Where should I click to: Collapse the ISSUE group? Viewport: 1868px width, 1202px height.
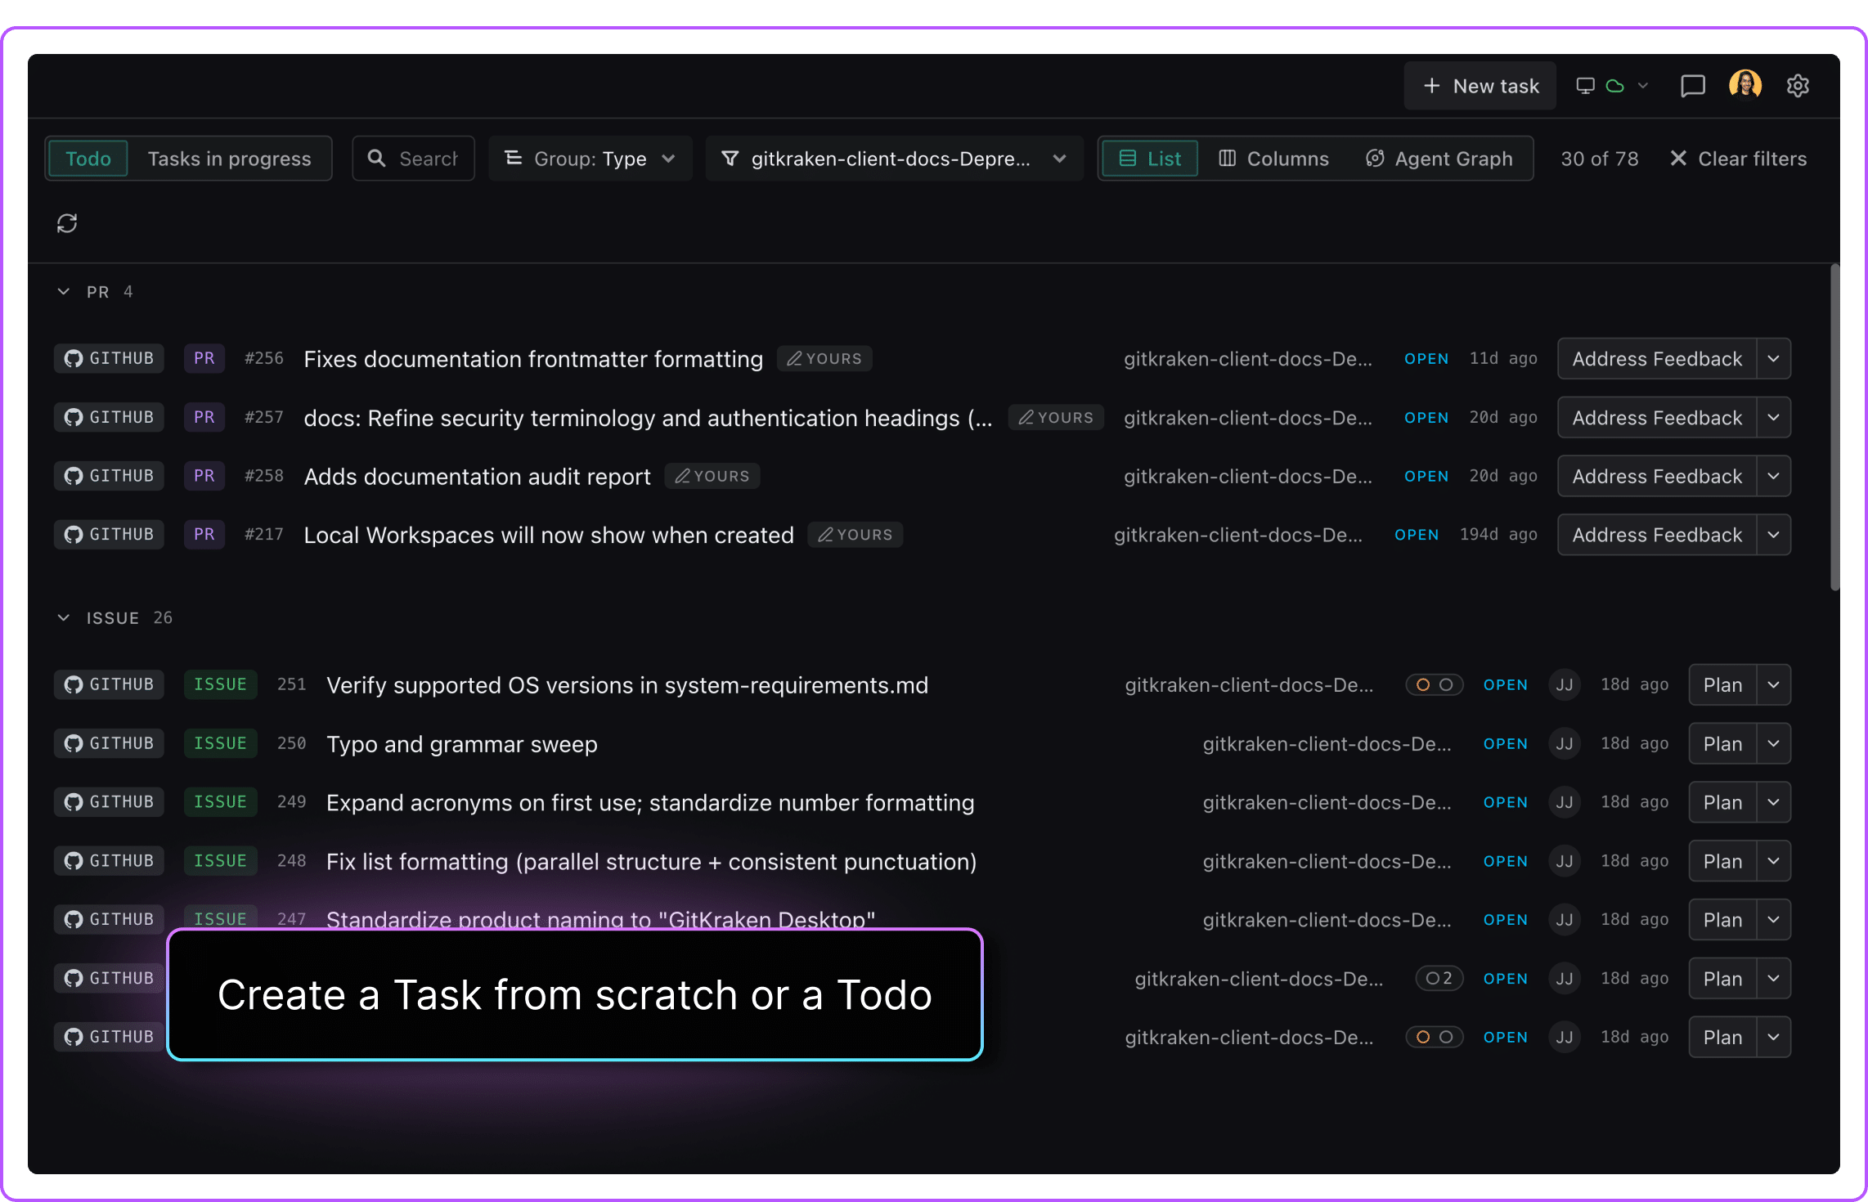click(64, 618)
